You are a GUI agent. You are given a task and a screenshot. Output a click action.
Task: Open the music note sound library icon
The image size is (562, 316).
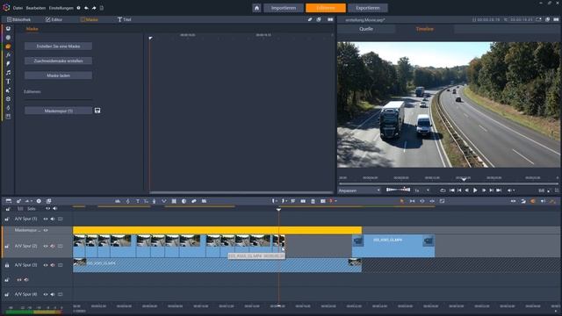point(8,73)
